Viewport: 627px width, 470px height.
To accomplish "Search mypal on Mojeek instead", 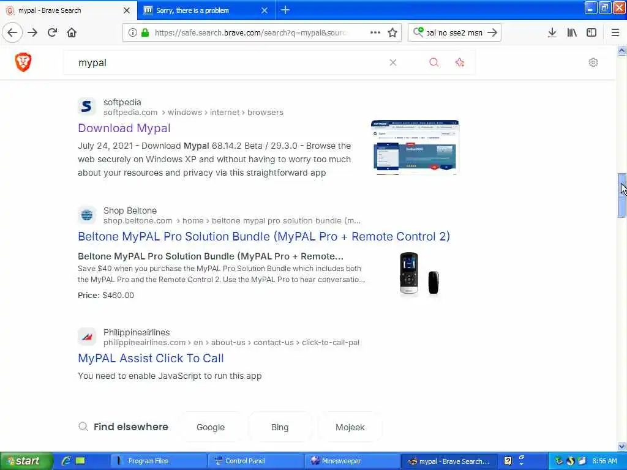I will pyautogui.click(x=350, y=427).
